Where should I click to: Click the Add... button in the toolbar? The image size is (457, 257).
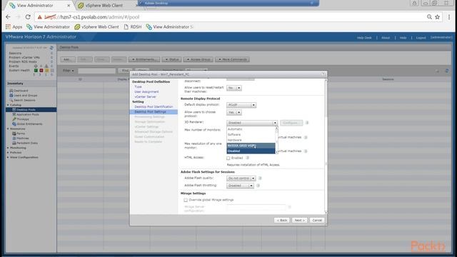(68, 59)
